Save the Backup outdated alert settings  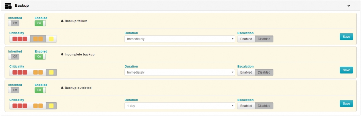[x=346, y=104]
